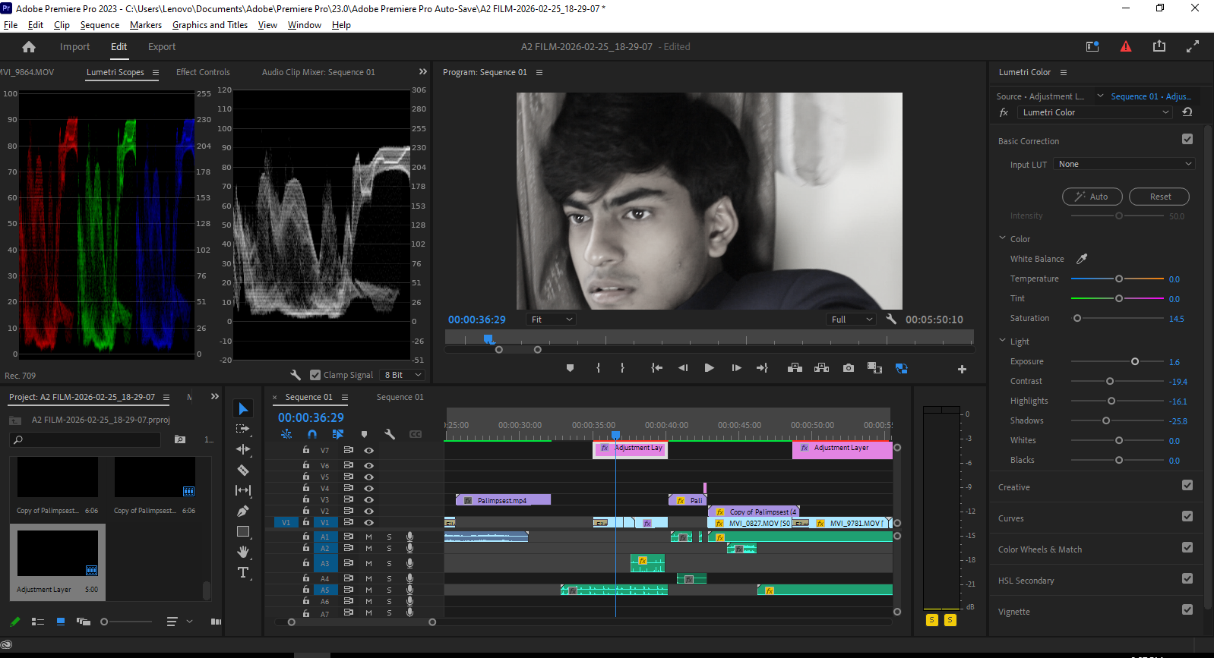
Task: Toggle timeline Snap magnet icon
Action: [x=312, y=434]
